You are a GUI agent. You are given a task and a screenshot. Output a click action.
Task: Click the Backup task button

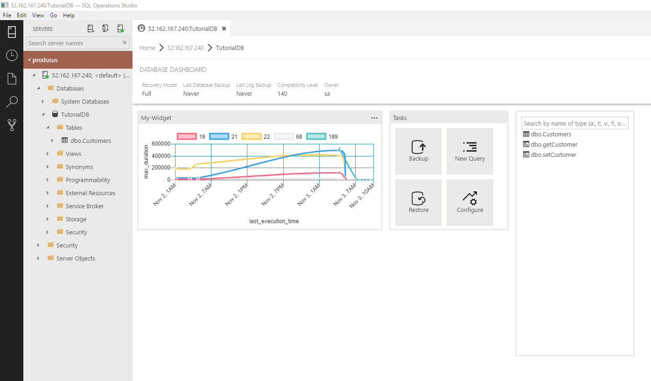point(419,151)
